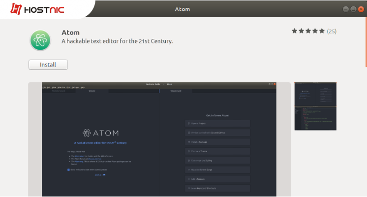Open the View menu in the screenshot

click(54, 87)
